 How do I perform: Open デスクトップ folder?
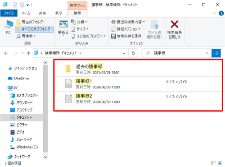pyautogui.click(x=21, y=110)
